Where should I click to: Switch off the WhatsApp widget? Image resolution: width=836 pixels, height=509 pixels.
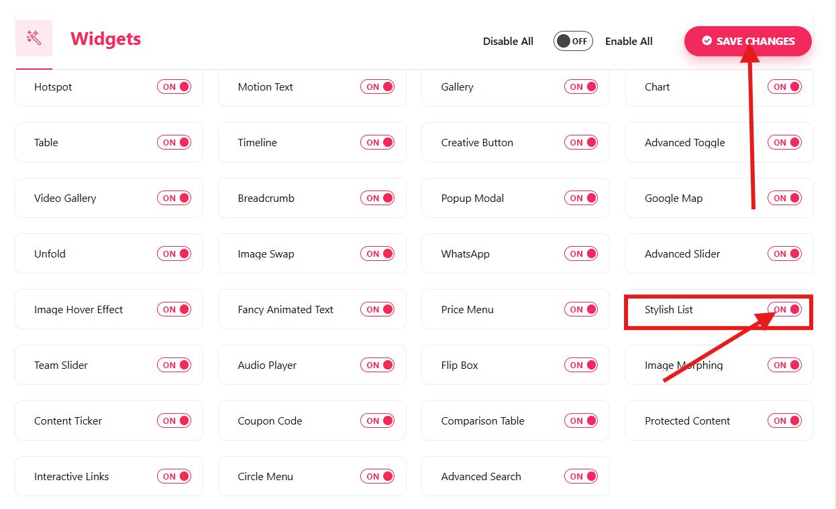pyautogui.click(x=582, y=253)
